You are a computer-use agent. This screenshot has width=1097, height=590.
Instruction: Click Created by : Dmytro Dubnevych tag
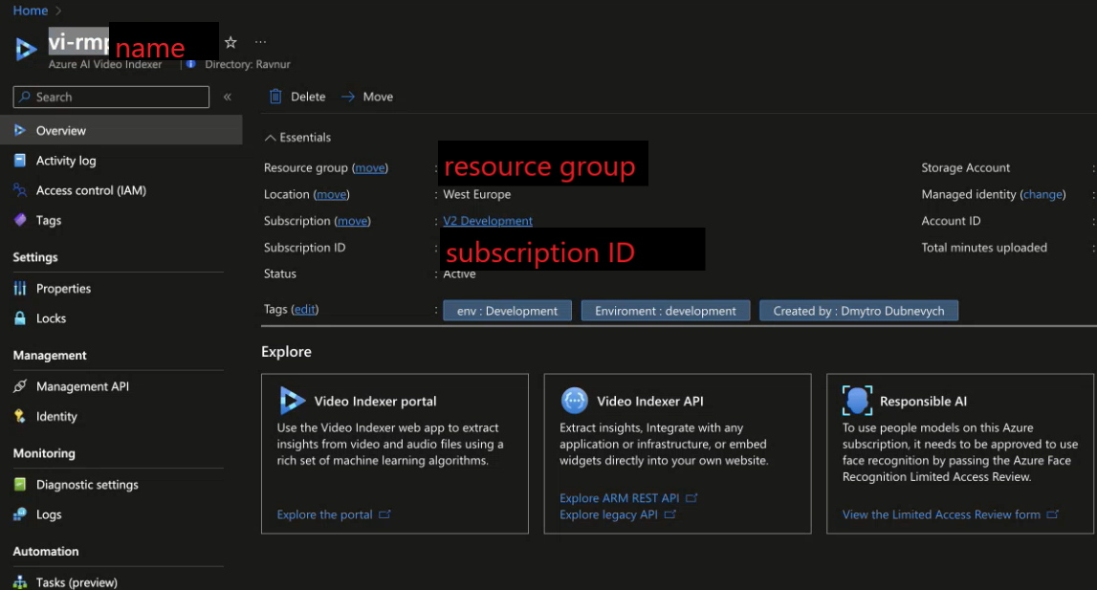(859, 311)
